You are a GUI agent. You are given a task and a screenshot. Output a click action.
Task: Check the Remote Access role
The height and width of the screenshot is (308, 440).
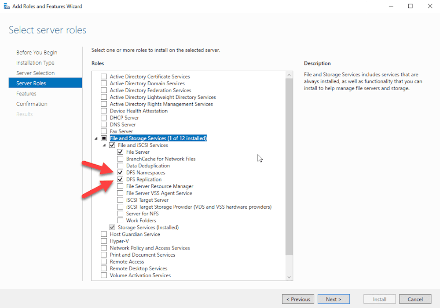[x=104, y=261]
